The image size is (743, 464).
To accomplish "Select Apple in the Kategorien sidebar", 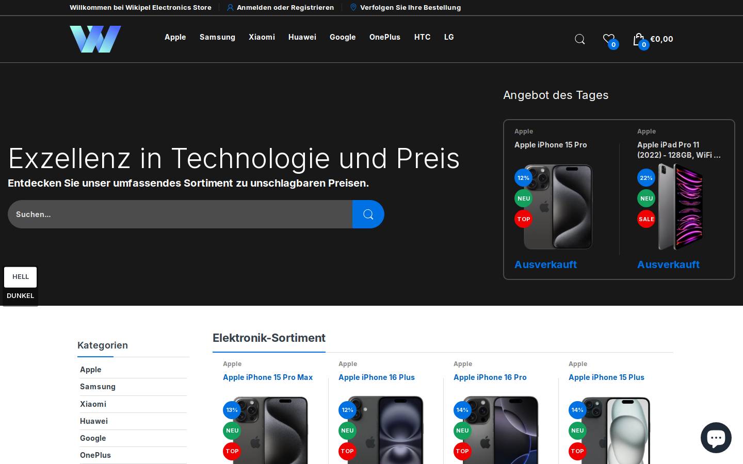I will (91, 370).
